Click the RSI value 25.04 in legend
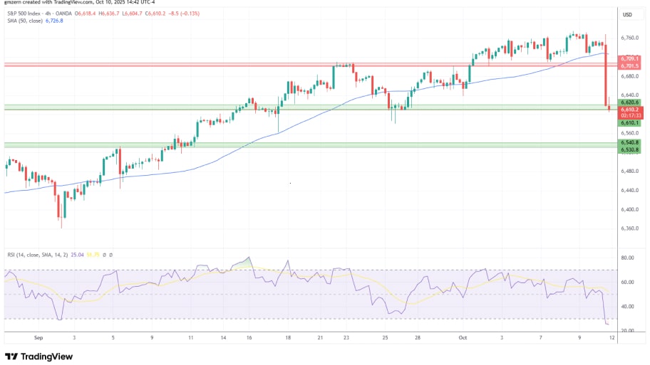Image resolution: width=650 pixels, height=365 pixels. click(76, 253)
